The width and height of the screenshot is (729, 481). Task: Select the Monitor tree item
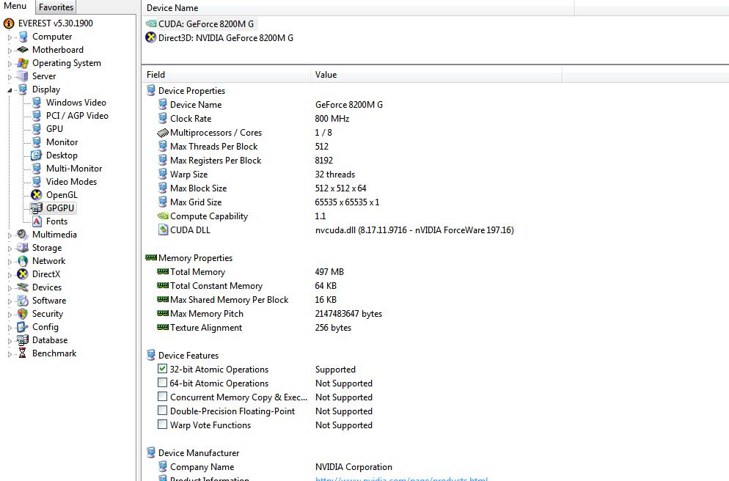coord(62,142)
